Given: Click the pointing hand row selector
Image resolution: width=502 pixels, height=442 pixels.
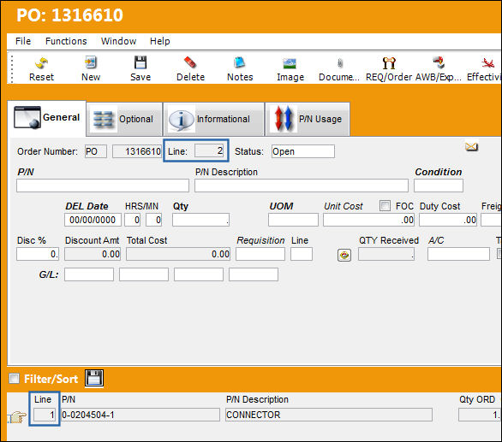Looking at the screenshot, I should click(17, 416).
